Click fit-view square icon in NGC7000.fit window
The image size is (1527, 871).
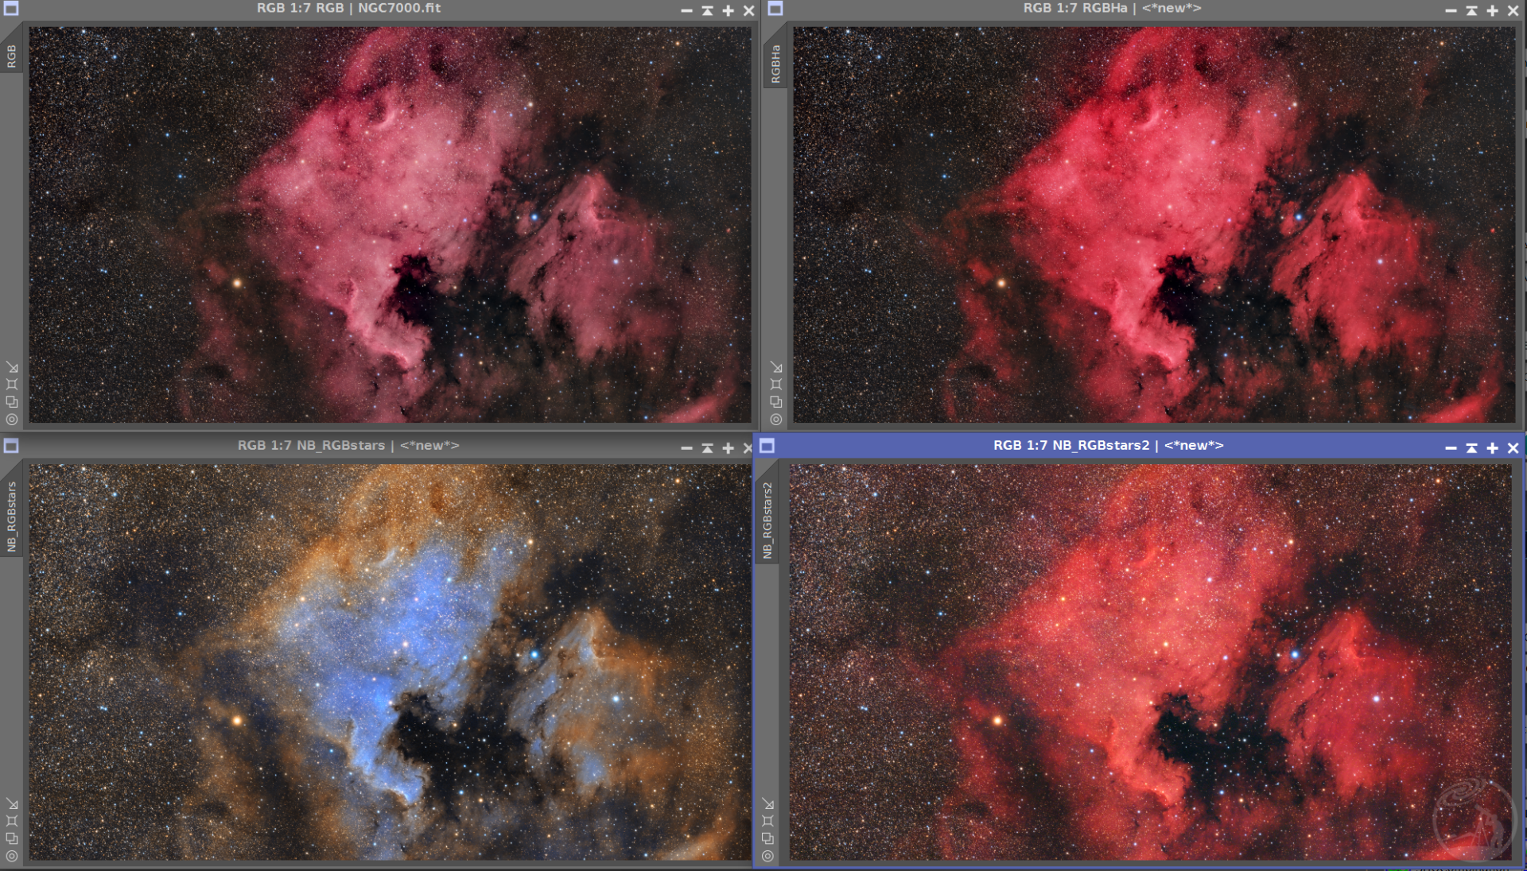(x=12, y=385)
